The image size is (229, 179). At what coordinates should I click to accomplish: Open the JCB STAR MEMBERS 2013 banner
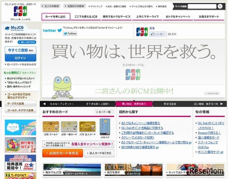coord(20,162)
